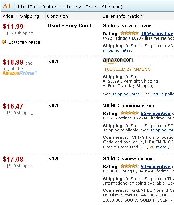Expand THEBOOKRACKRH comments with more link
174x205 pixels.
pos(161,147)
